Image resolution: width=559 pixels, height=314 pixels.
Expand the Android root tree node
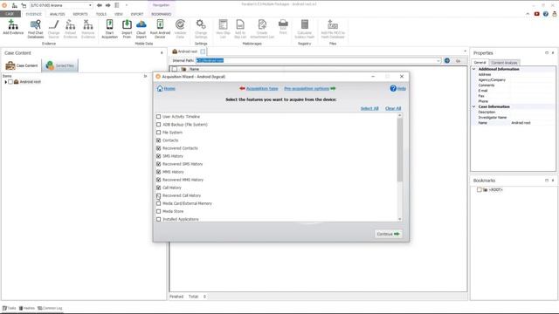6,82
